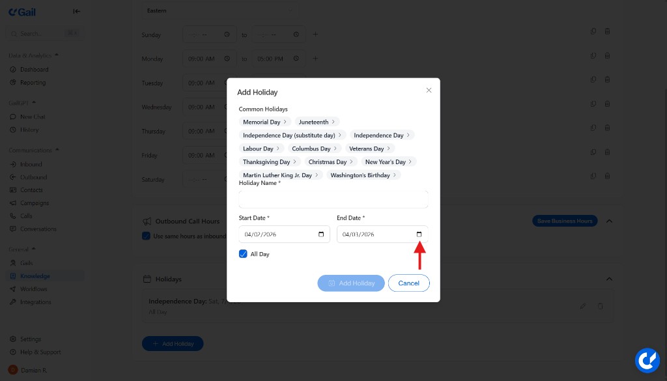Open Contacts in the sidebar
Viewport: 667px width, 381px height.
(x=31, y=190)
